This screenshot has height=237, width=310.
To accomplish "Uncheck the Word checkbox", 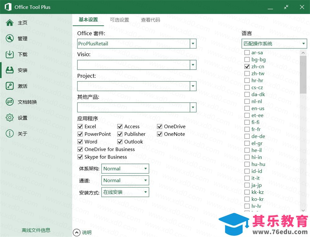I will (80, 142).
